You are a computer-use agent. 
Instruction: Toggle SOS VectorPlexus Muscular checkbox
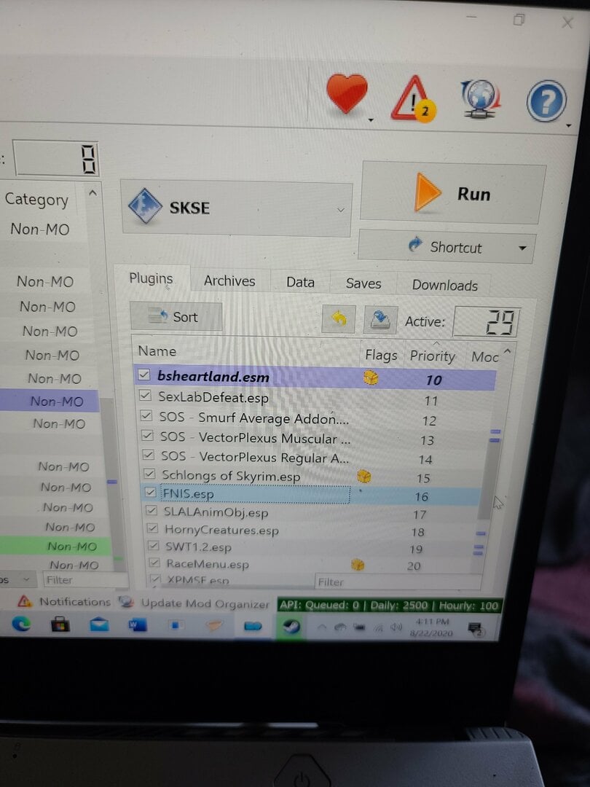click(x=147, y=435)
